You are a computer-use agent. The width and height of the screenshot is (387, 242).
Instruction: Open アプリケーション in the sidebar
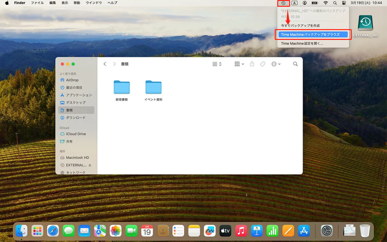point(76,95)
